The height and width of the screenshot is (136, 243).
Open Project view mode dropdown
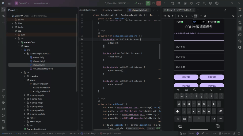(x=13, y=10)
